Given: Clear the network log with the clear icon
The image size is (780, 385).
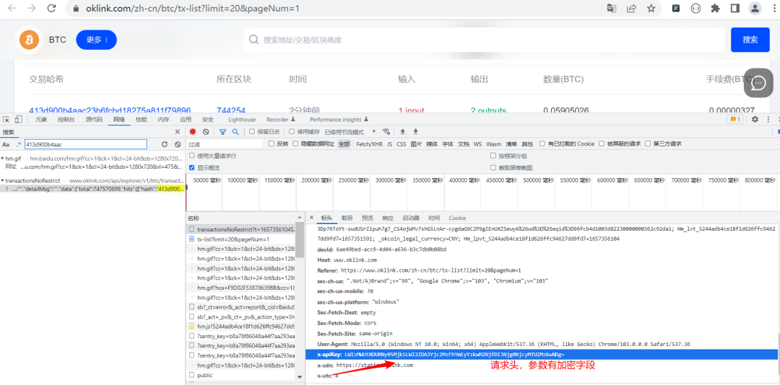Looking at the screenshot, I should (x=206, y=132).
